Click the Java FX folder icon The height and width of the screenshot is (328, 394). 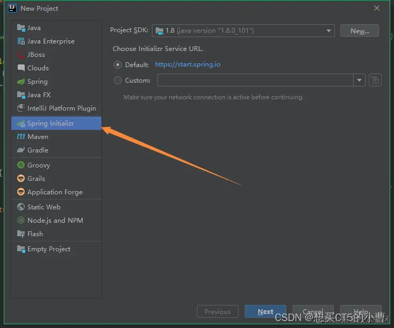tap(21, 95)
